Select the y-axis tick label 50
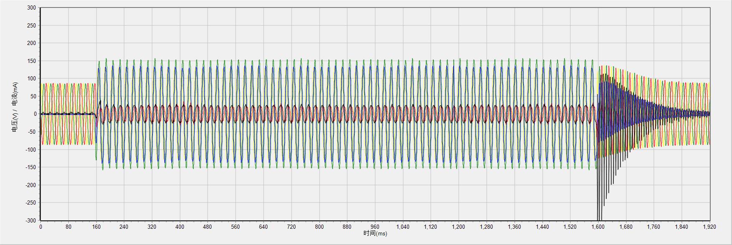The height and width of the screenshot is (245, 732). [x=33, y=96]
